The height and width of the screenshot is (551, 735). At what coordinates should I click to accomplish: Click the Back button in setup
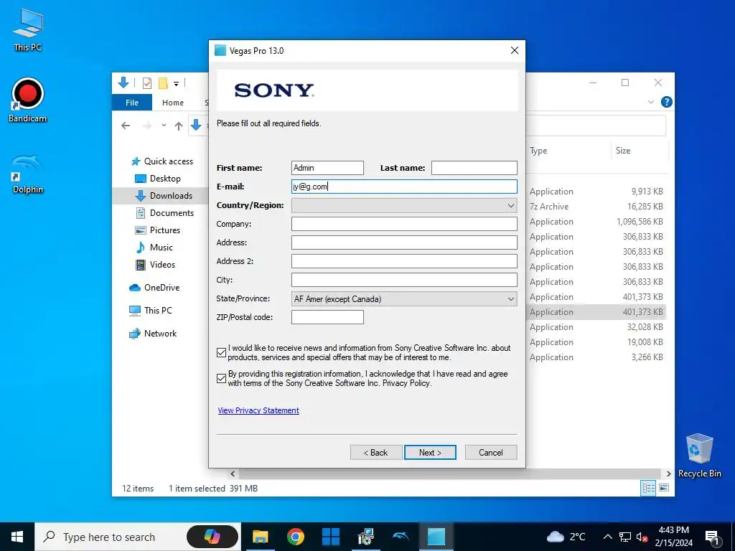point(376,453)
